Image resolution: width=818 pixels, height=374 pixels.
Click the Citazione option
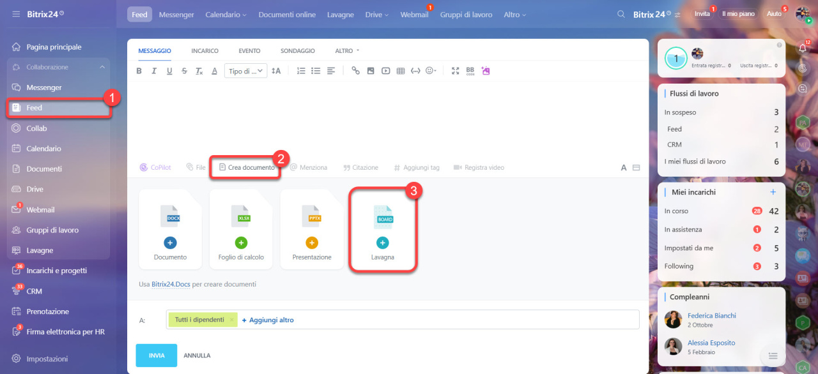(360, 167)
